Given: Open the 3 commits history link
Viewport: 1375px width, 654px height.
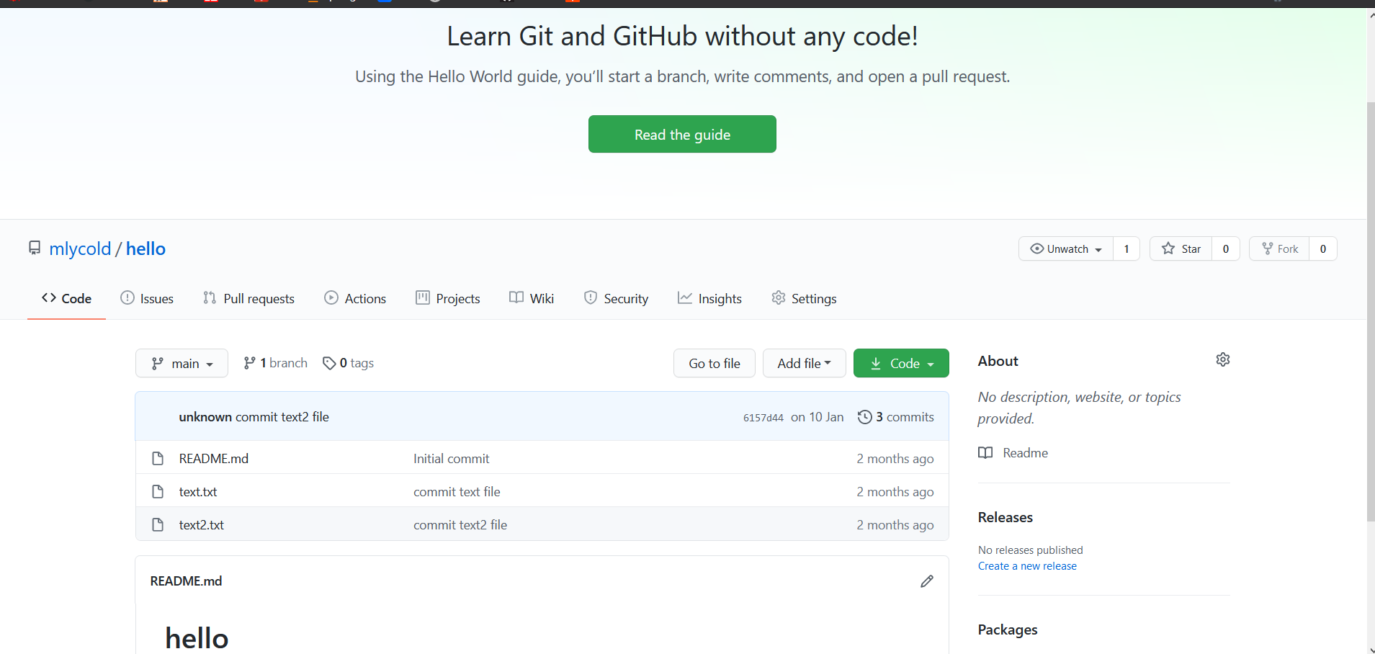Looking at the screenshot, I should 896,417.
